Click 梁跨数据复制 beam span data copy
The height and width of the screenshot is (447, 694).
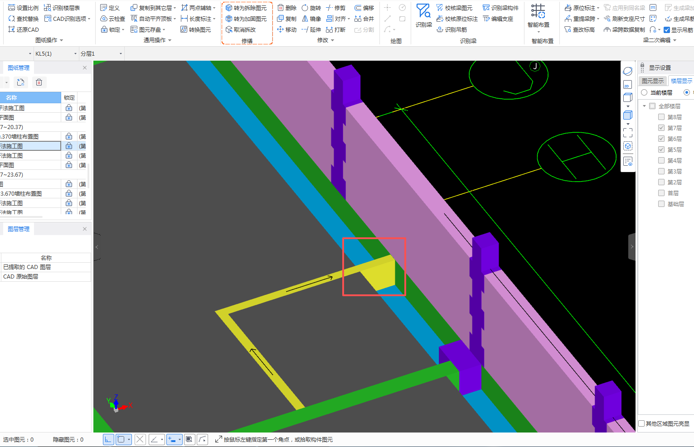(624, 29)
